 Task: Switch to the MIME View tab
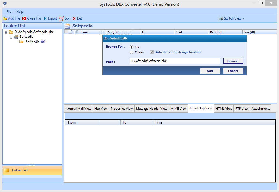[x=178, y=108]
